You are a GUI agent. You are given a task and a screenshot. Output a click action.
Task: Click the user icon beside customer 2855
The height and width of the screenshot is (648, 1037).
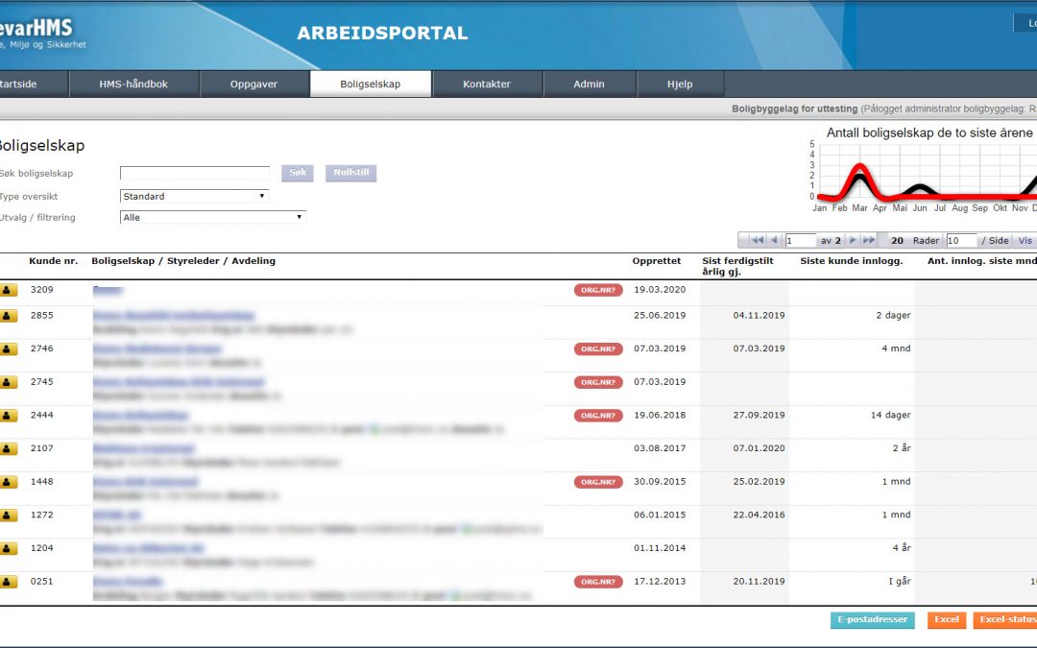click(8, 316)
